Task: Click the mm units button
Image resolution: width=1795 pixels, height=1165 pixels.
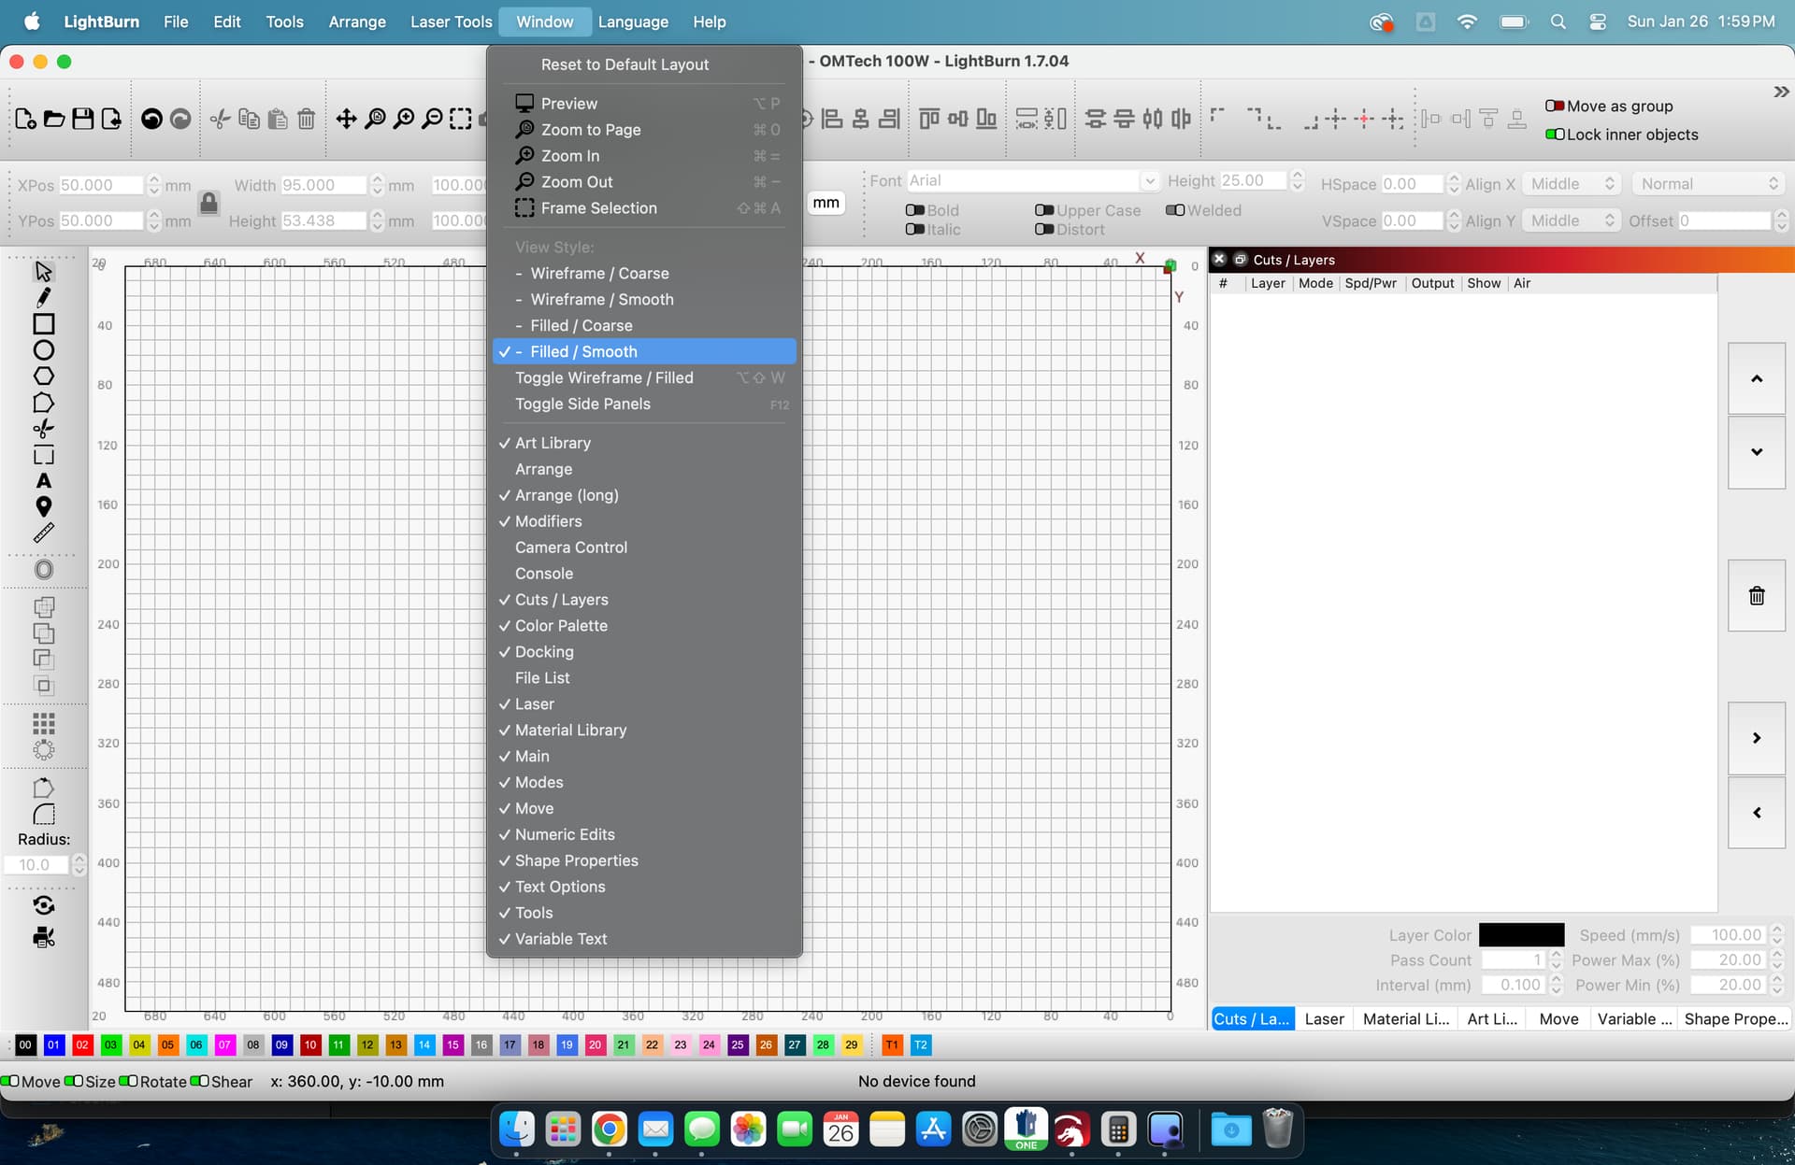Action: point(826,203)
